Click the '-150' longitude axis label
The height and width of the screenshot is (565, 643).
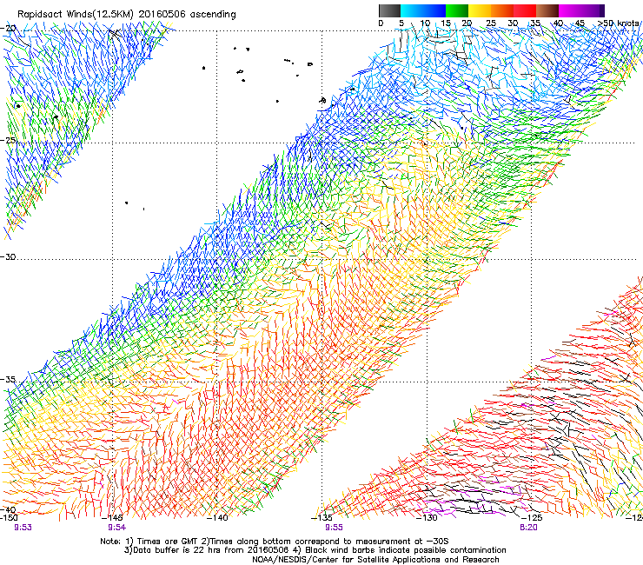coord(9,518)
